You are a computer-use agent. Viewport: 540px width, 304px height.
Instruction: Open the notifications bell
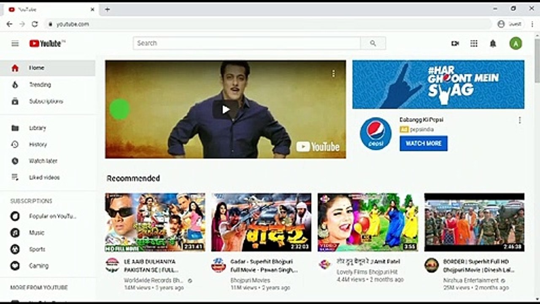(x=493, y=43)
